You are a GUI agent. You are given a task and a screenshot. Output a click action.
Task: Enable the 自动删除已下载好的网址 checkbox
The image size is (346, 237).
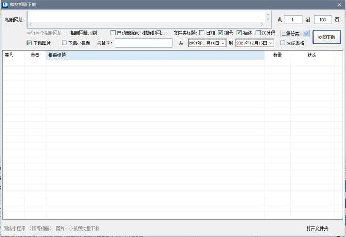(113, 33)
